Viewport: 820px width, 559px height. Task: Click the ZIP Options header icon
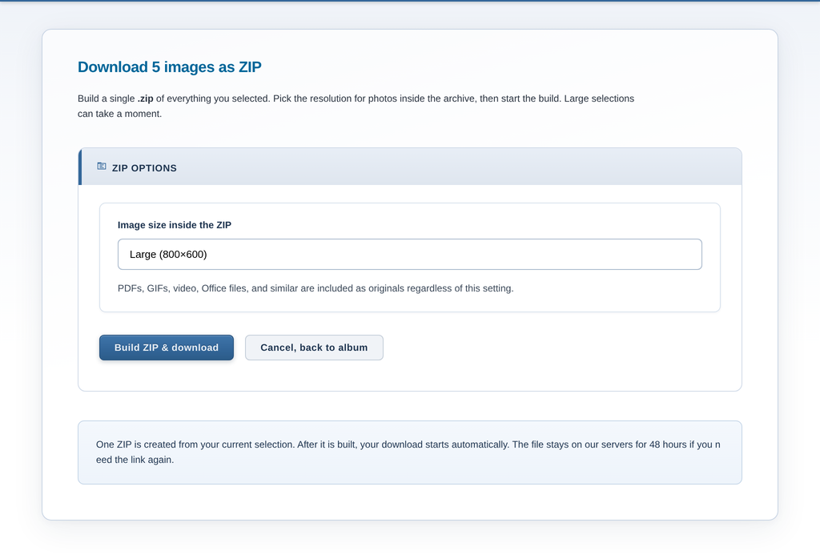102,167
